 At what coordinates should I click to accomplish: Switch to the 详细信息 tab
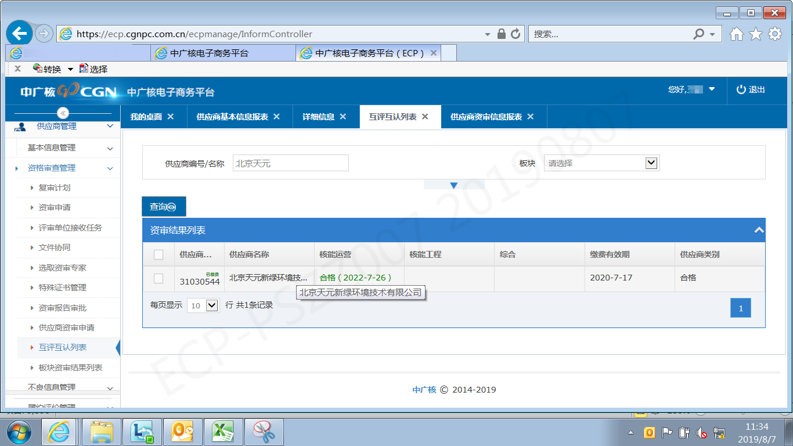tap(318, 117)
